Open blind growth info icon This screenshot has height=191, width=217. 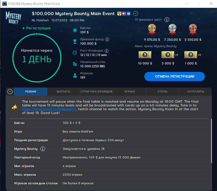(107, 51)
